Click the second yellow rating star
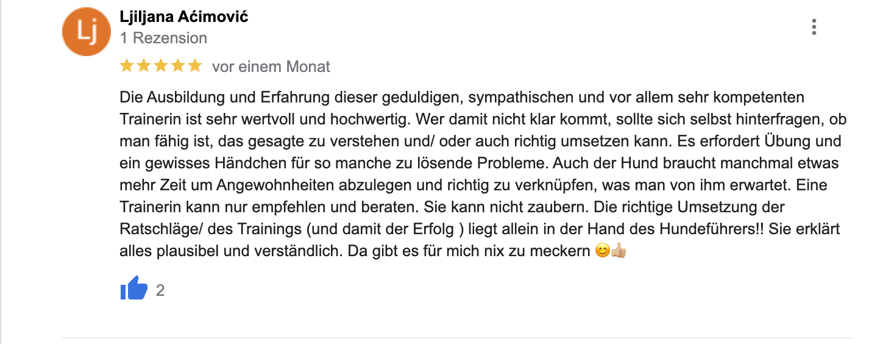Screen dimensions: 869x344 144,66
